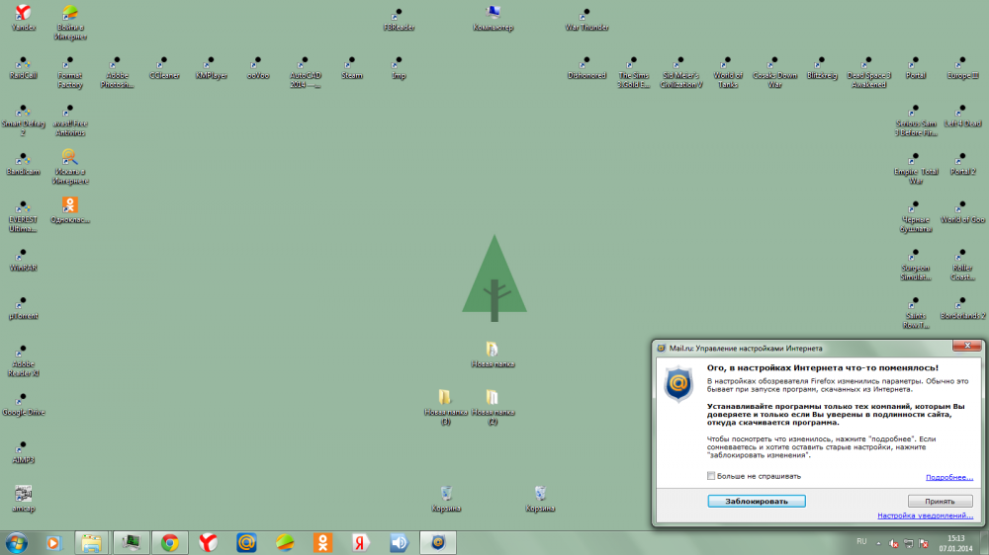Open the Yandex desktop shortcut
Viewport: 989px width, 555px height.
(24, 18)
